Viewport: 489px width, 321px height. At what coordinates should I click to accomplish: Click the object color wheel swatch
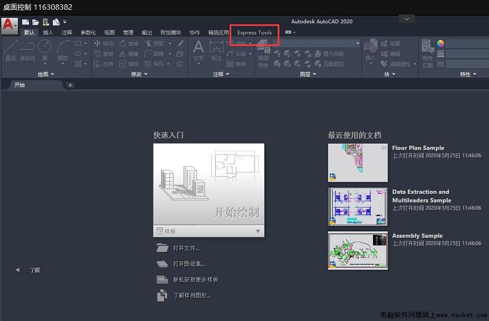pyautogui.click(x=440, y=43)
